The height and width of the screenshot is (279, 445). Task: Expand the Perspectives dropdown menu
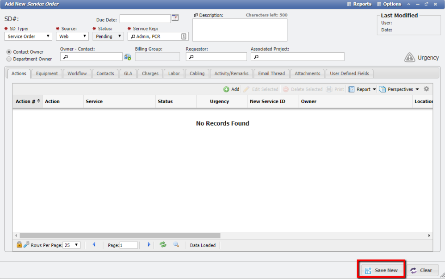[399, 89]
